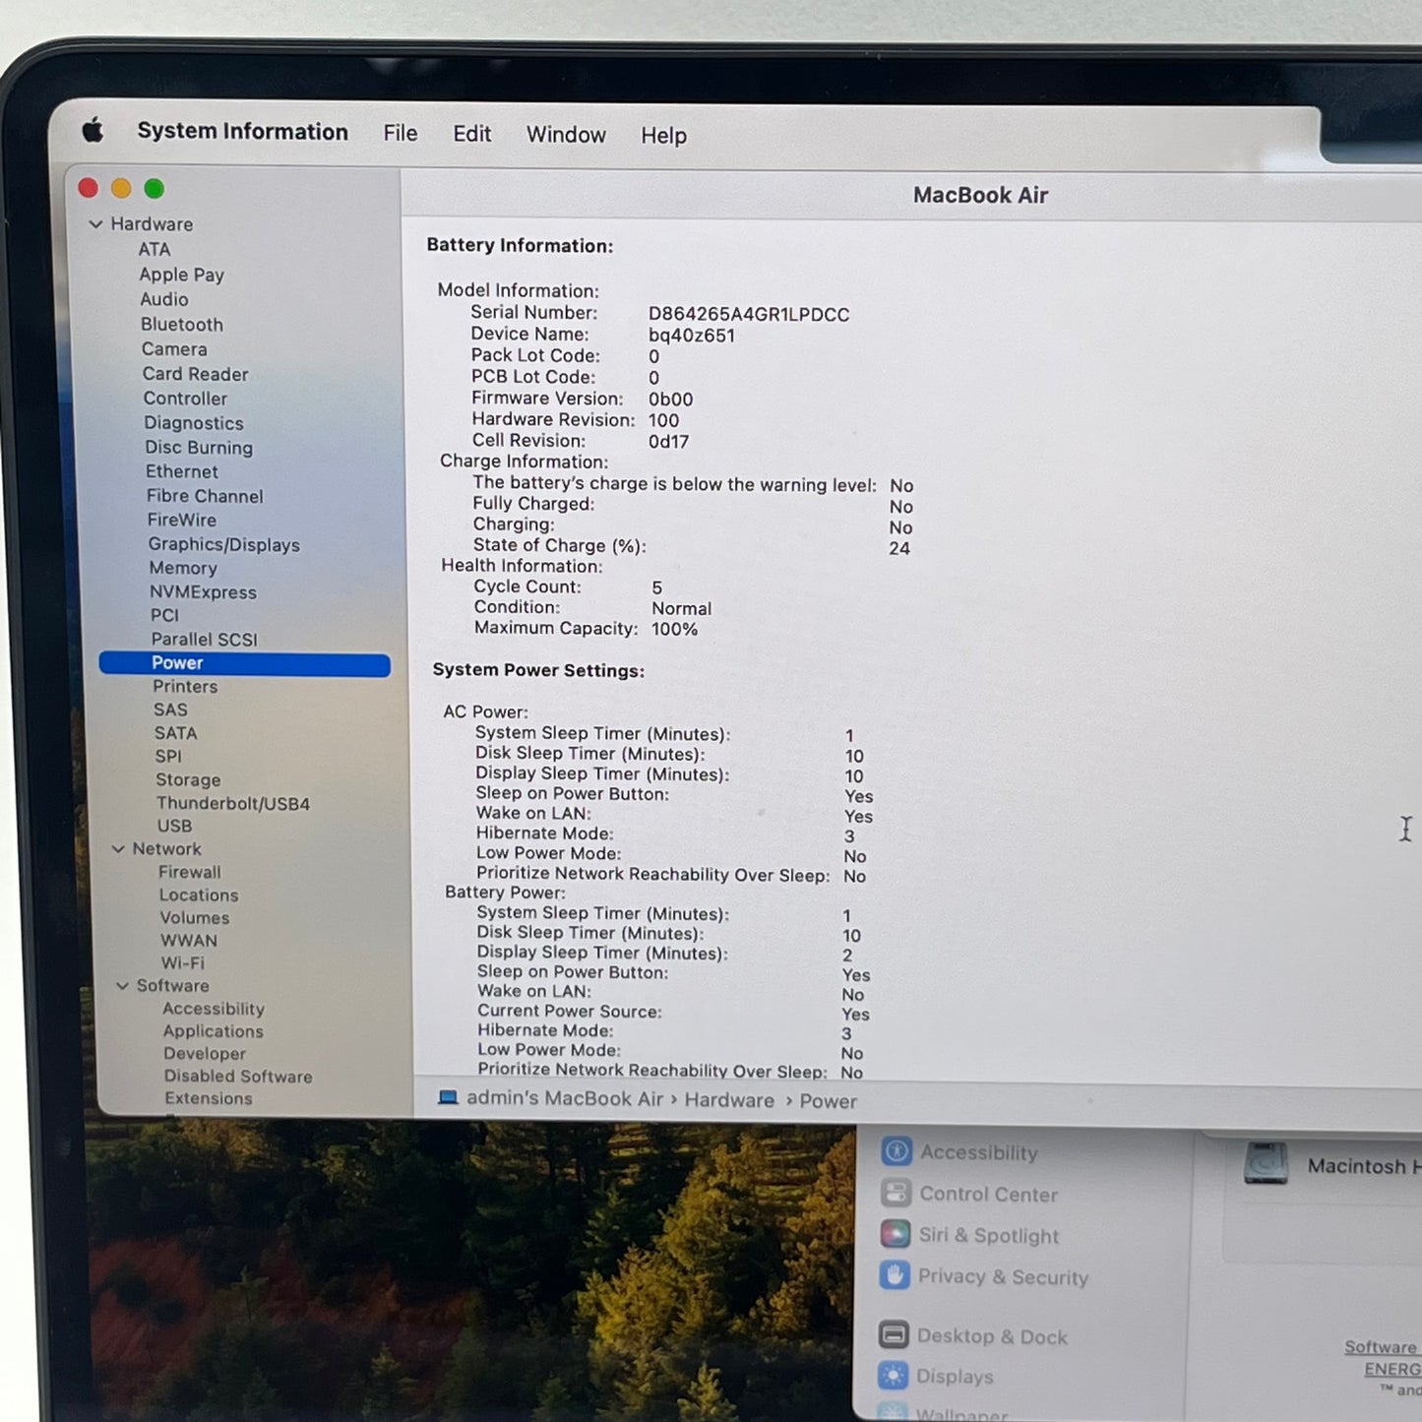Click Hardware in the path bar
The width and height of the screenshot is (1422, 1422).
tap(729, 1101)
